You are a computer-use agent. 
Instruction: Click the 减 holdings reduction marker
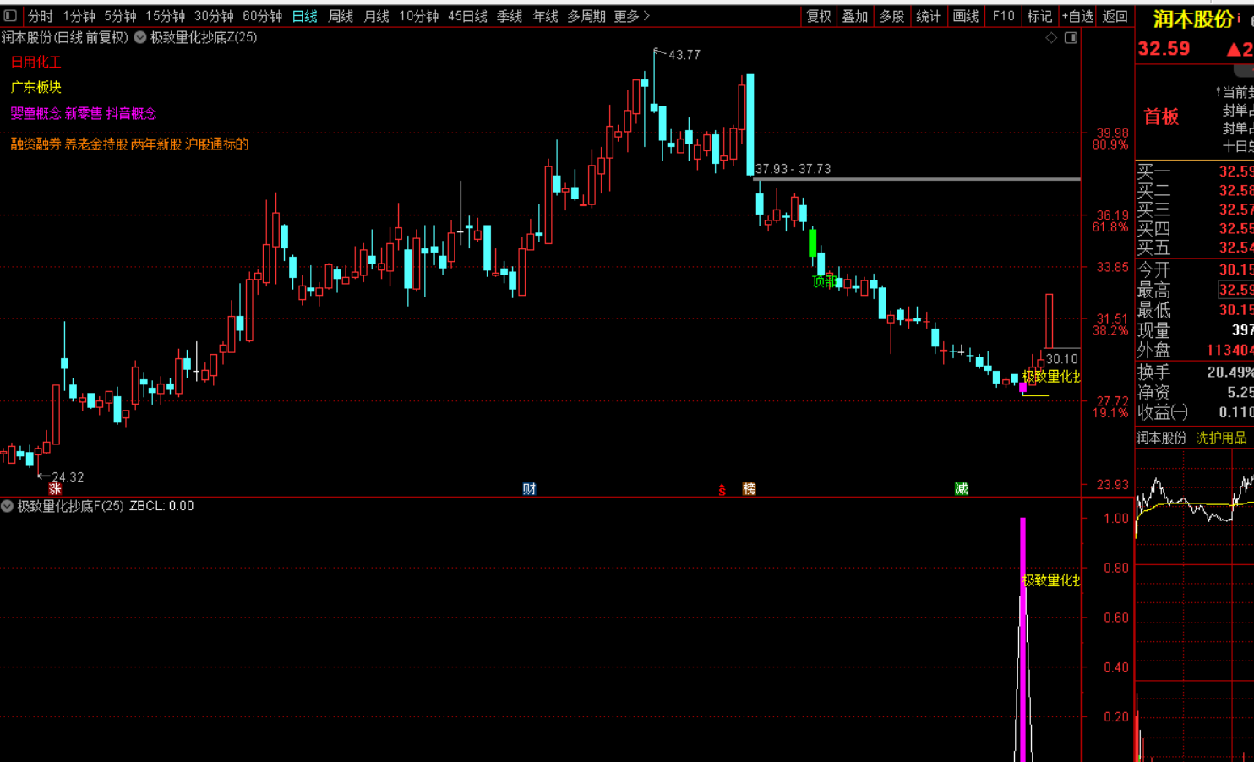pos(961,489)
